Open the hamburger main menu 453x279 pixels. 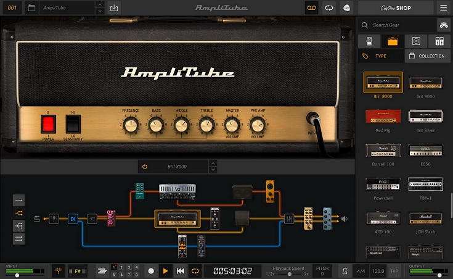(x=444, y=8)
